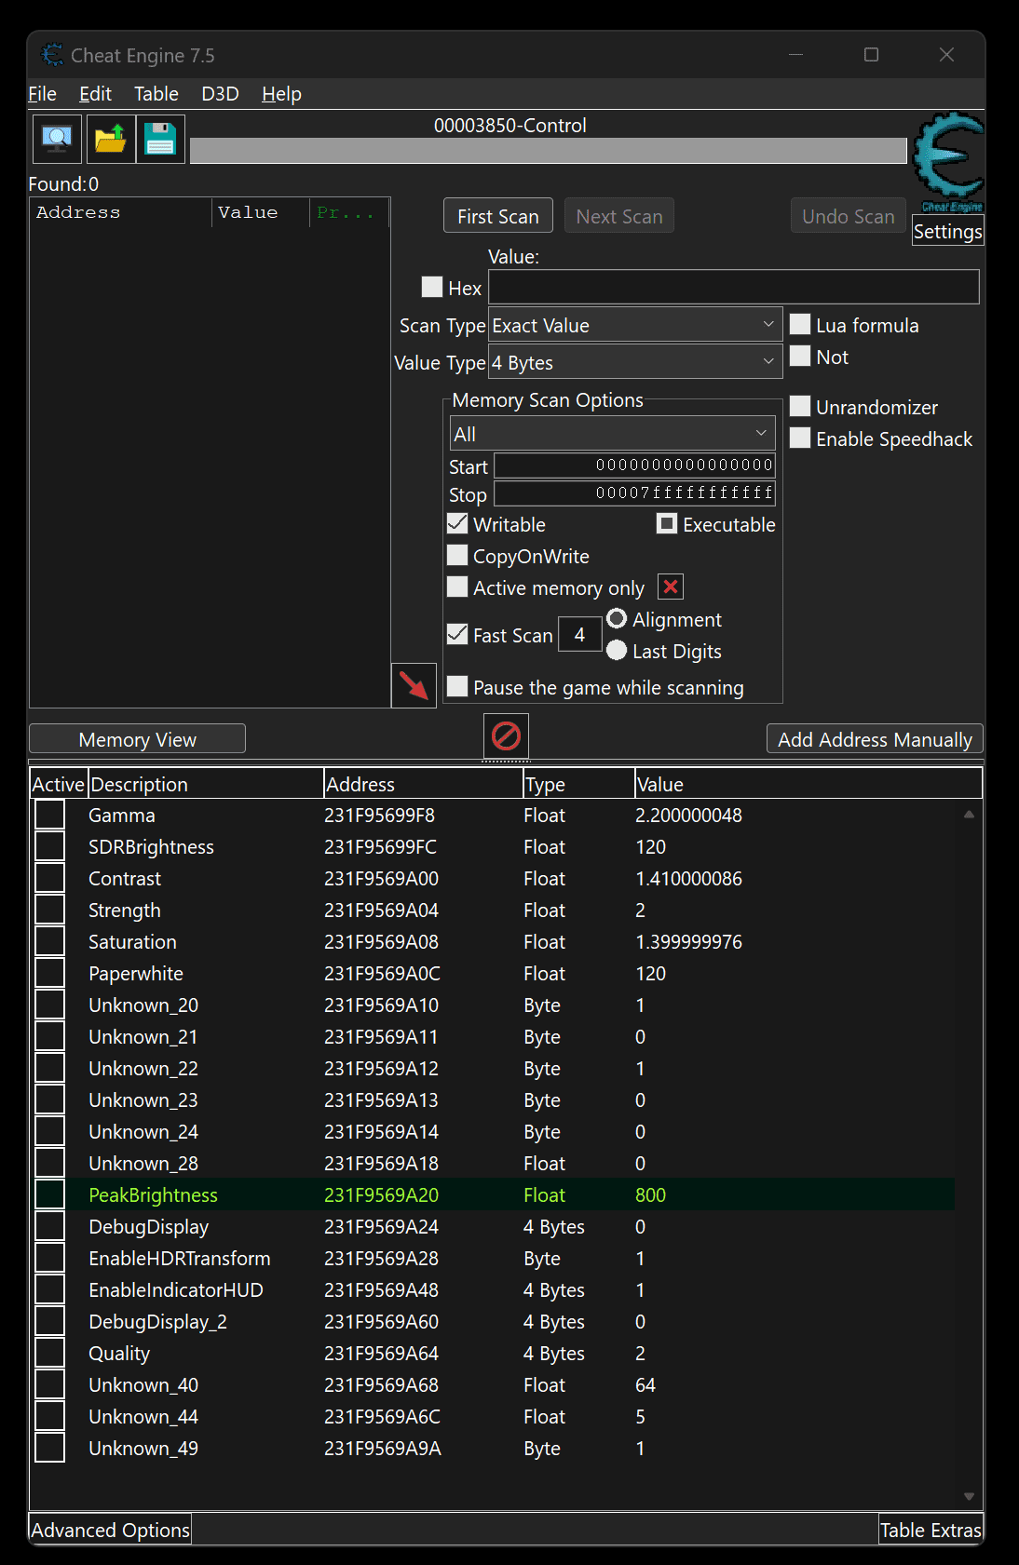Open the process selector monitor icon
This screenshot has width=1019, height=1565.
point(57,140)
